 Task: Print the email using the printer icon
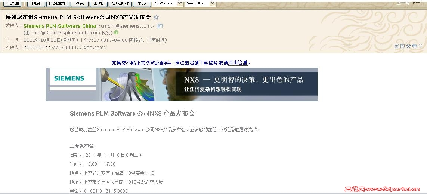pyautogui.click(x=414, y=46)
